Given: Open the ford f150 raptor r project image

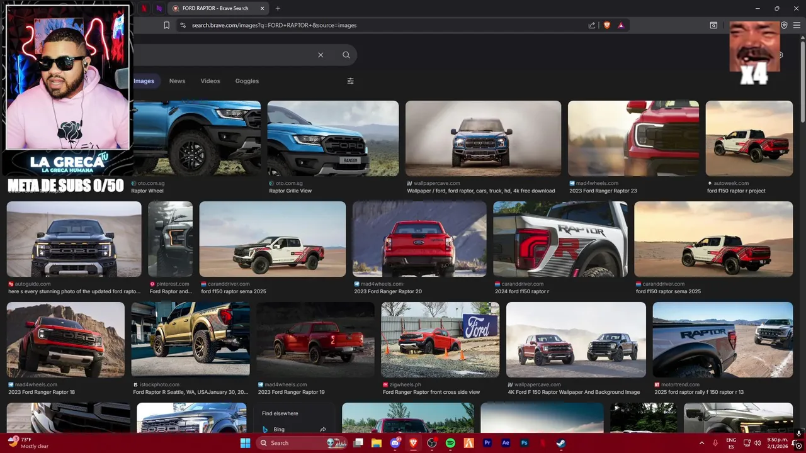Looking at the screenshot, I should tap(749, 138).
